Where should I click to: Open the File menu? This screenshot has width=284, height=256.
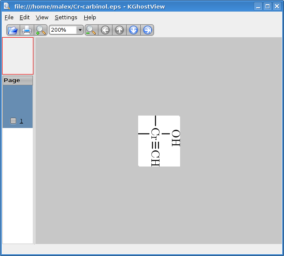click(x=9, y=18)
